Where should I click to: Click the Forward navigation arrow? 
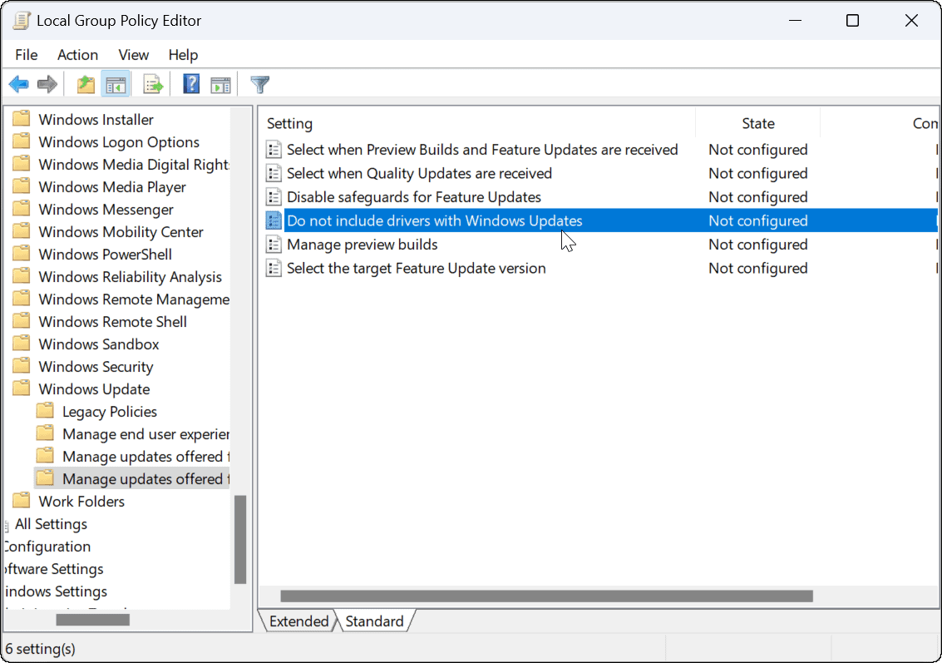[47, 83]
